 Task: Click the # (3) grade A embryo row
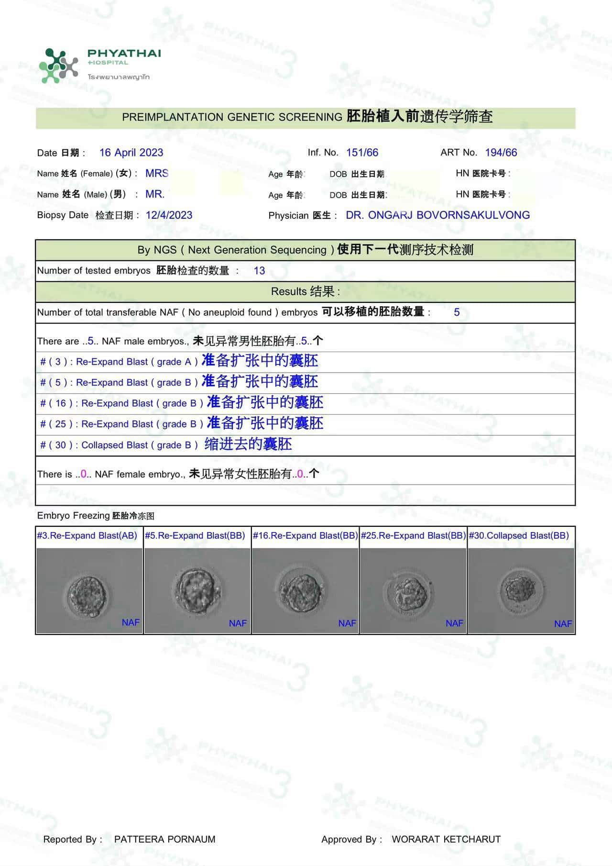179,362
